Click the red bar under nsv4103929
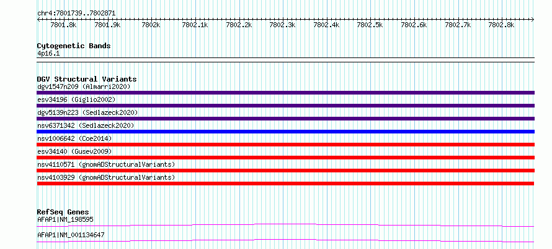Image resolution: width=552 pixels, height=249 pixels. coord(285,184)
